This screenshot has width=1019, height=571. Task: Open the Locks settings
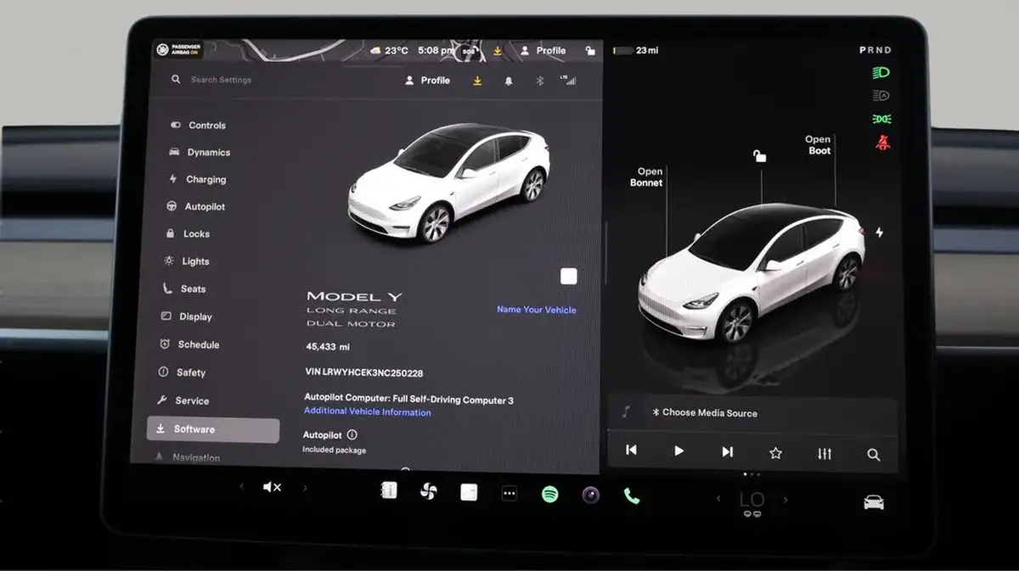(188, 234)
